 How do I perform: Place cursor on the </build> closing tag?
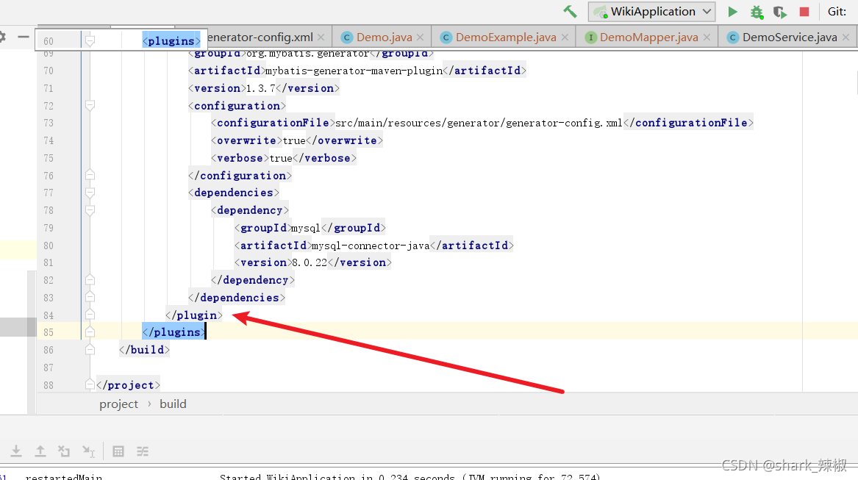click(x=144, y=350)
